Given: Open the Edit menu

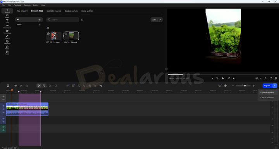Looking at the screenshot, I should pos(9,5).
